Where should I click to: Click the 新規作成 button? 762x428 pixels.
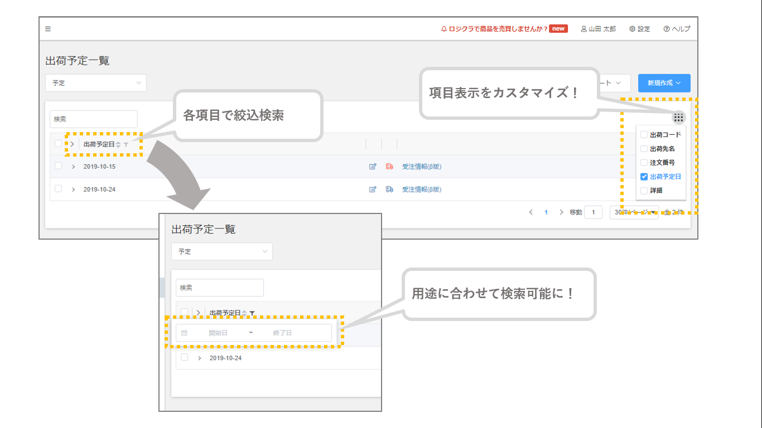point(664,83)
